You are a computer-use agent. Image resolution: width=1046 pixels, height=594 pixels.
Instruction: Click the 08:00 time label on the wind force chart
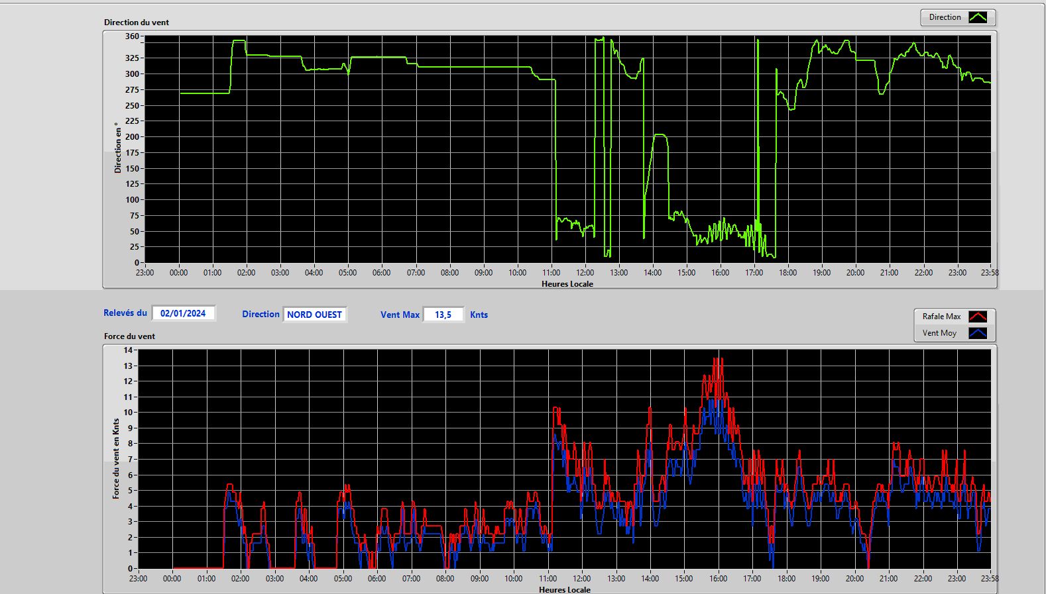point(445,579)
